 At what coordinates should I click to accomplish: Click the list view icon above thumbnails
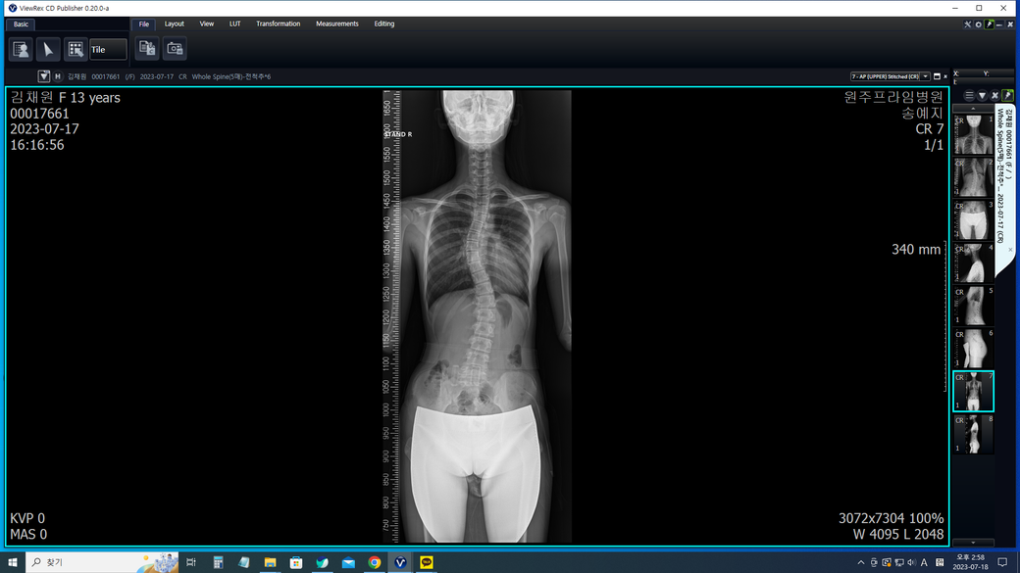969,96
